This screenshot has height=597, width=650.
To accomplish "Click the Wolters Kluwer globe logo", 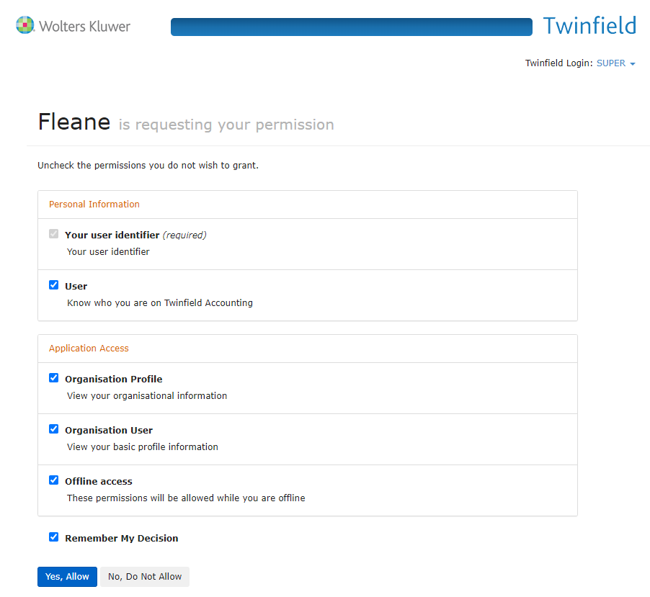I will pos(25,26).
